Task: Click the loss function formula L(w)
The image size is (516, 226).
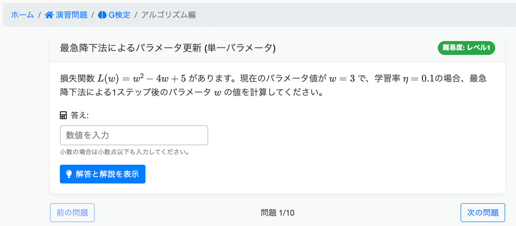Action: click(142, 79)
